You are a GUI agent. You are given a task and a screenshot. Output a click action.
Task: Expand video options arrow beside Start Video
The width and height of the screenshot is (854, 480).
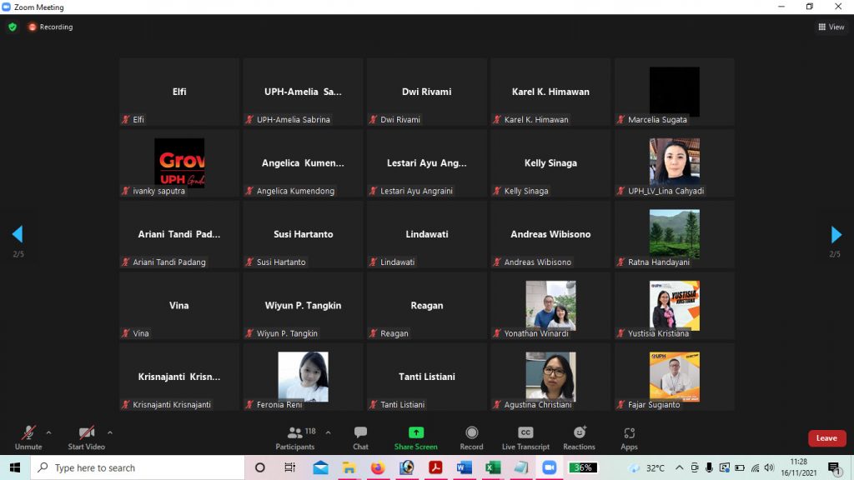(x=109, y=432)
